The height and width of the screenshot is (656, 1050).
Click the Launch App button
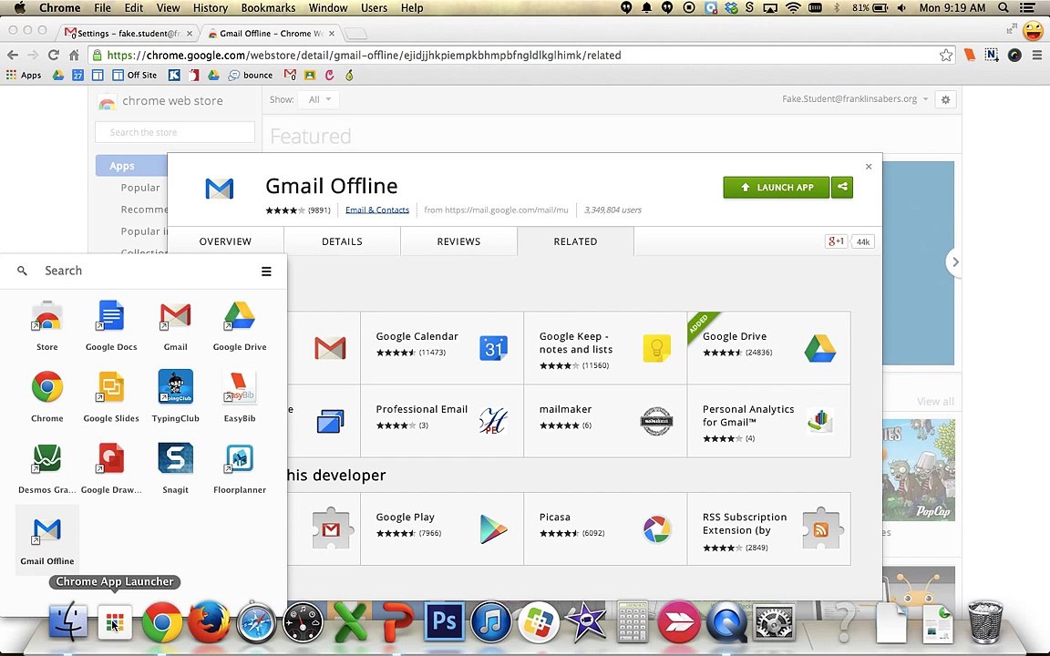tap(777, 188)
